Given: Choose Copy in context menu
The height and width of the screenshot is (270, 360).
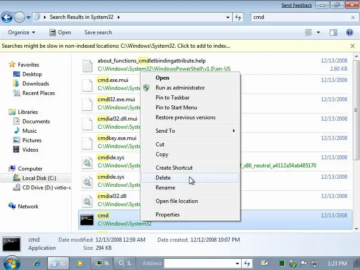Looking at the screenshot, I should click(190, 154).
